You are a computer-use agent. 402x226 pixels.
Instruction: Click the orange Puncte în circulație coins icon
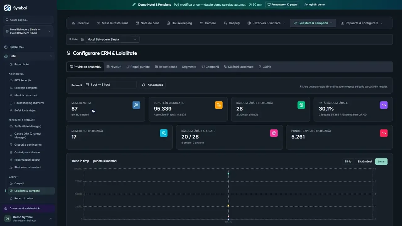click(x=219, y=105)
